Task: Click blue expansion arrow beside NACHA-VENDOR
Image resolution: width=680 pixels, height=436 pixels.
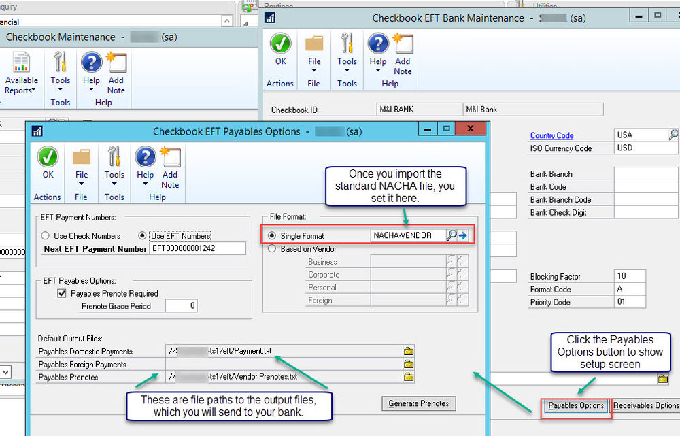Action: pyautogui.click(x=462, y=235)
